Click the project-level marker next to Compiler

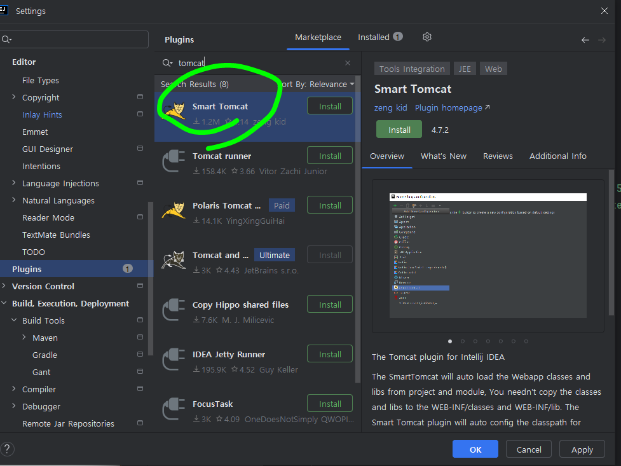140,388
